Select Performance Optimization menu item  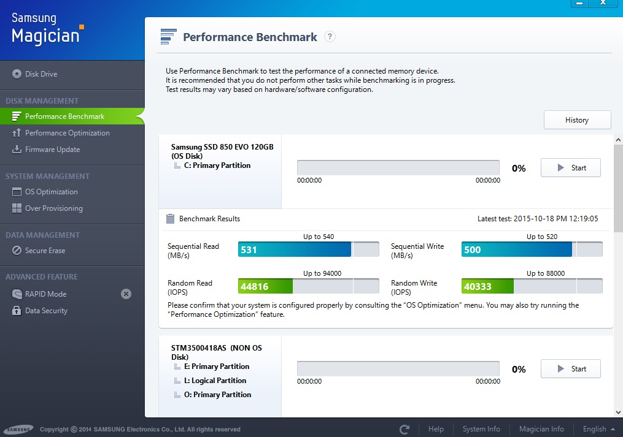(x=67, y=133)
